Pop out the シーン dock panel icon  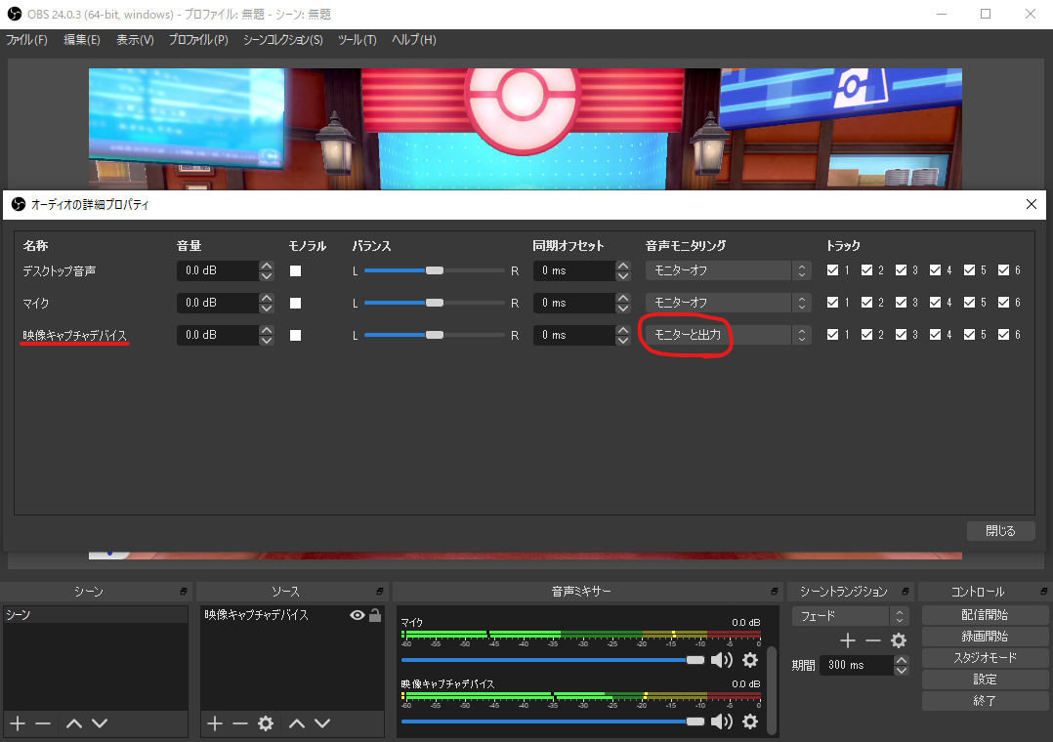[x=184, y=592]
